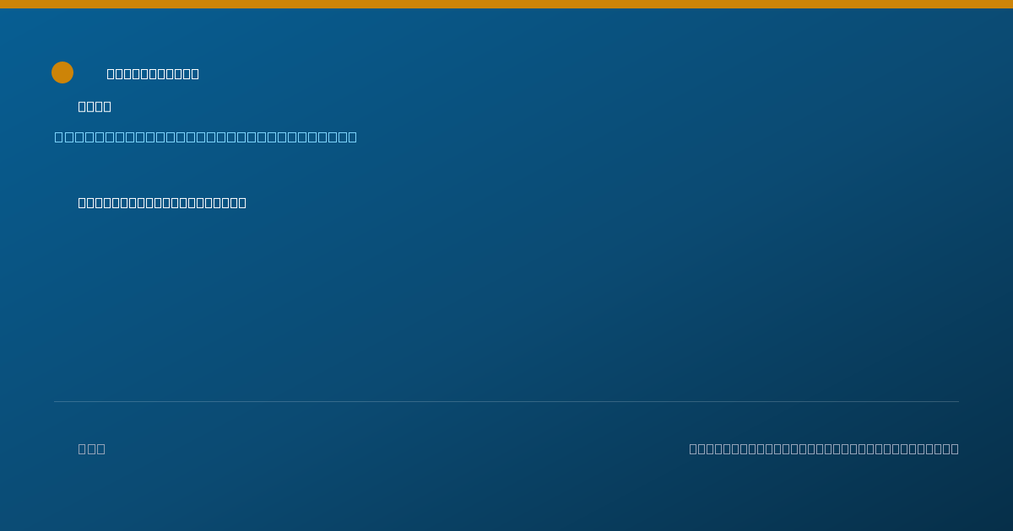Open the light-blue text line
Viewport: 1013px width, 531px height.
[205, 137]
